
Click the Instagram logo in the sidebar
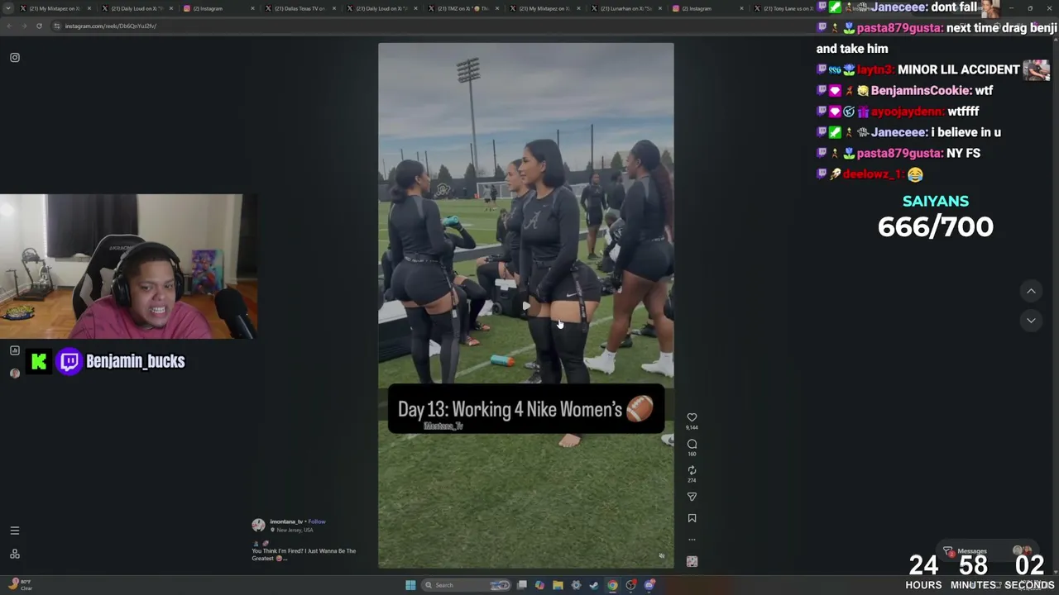[x=15, y=57]
